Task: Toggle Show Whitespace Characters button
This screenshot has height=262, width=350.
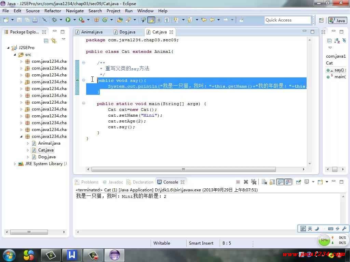Action: (167, 20)
